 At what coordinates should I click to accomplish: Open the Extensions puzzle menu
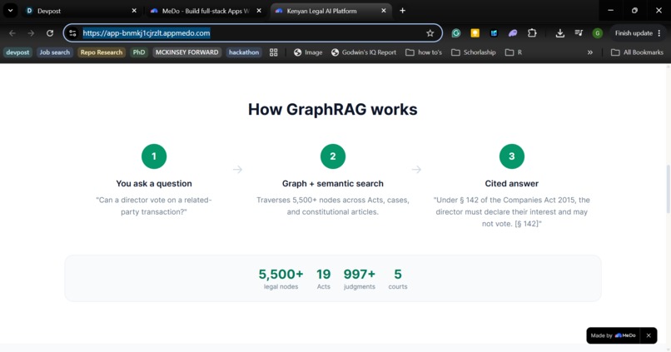click(532, 33)
